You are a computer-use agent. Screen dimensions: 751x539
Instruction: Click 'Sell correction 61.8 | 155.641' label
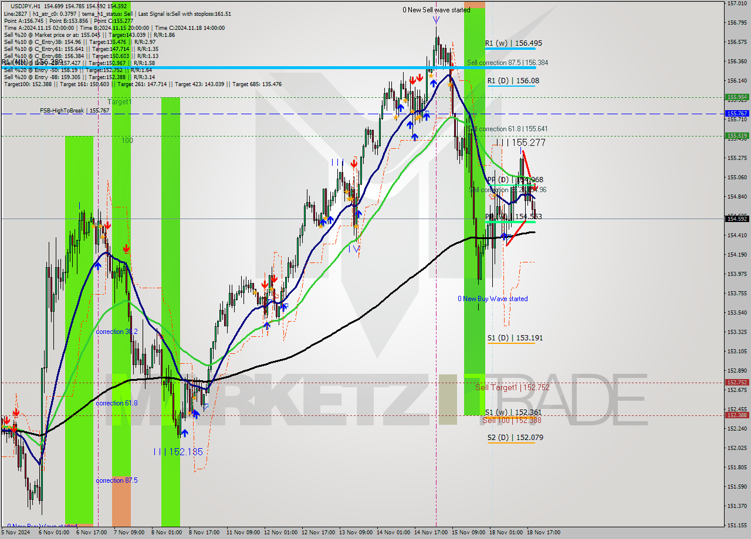point(508,129)
